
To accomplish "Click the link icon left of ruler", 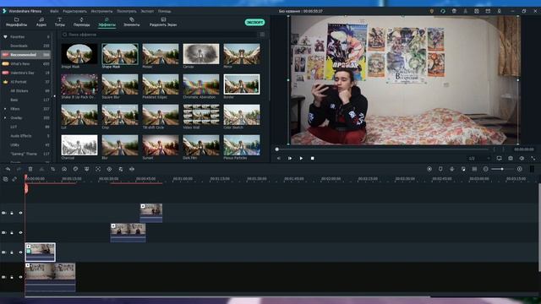I will click(x=14, y=179).
